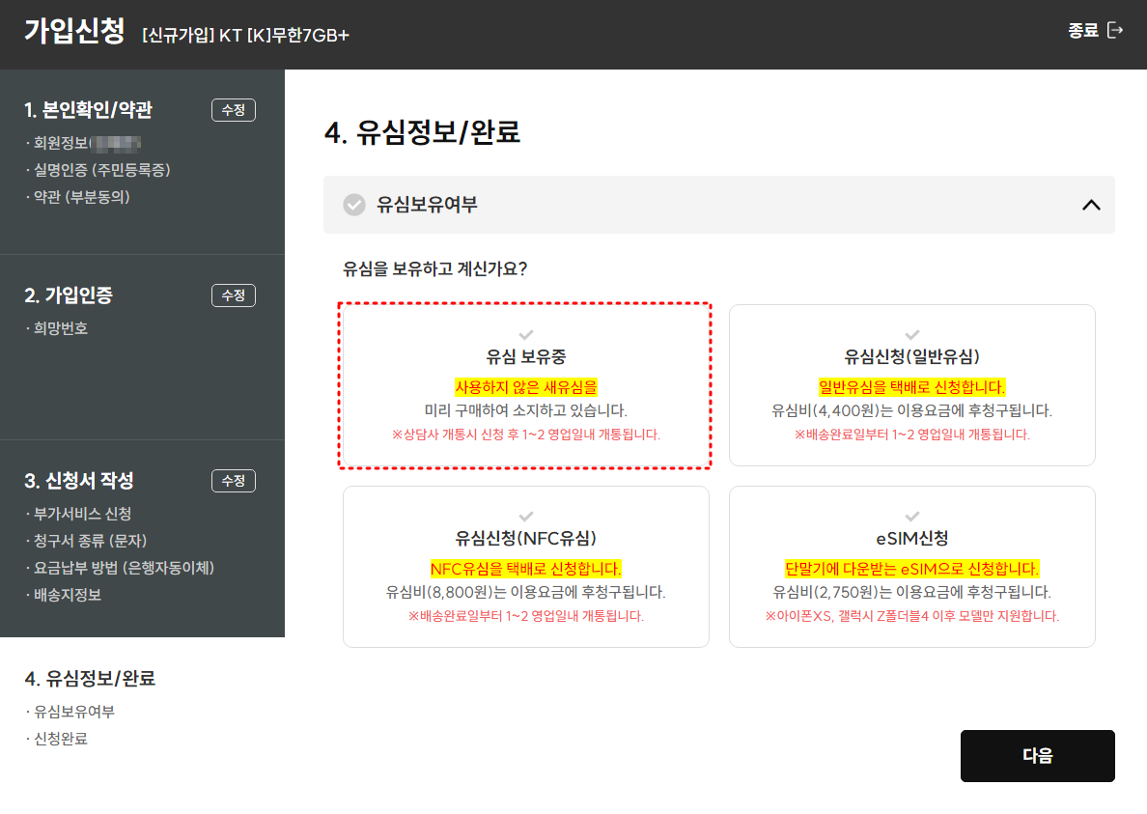Click 수정 button for 가입인증
The image size is (1147, 814).
point(234,295)
